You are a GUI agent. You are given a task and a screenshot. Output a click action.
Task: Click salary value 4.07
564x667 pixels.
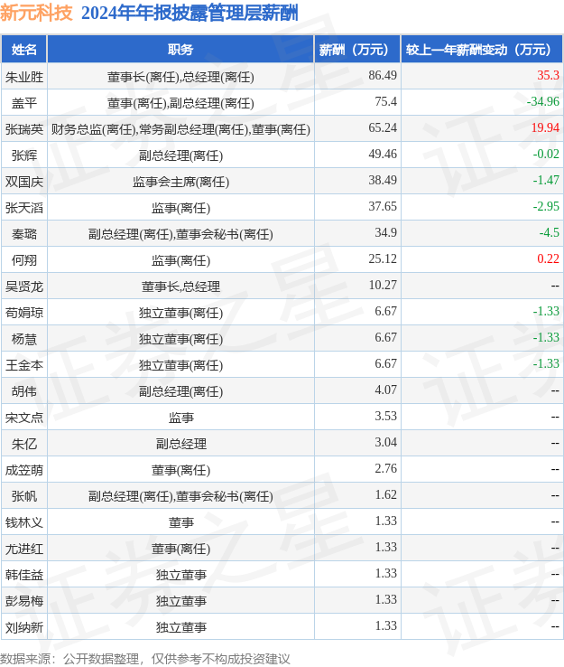coord(385,390)
